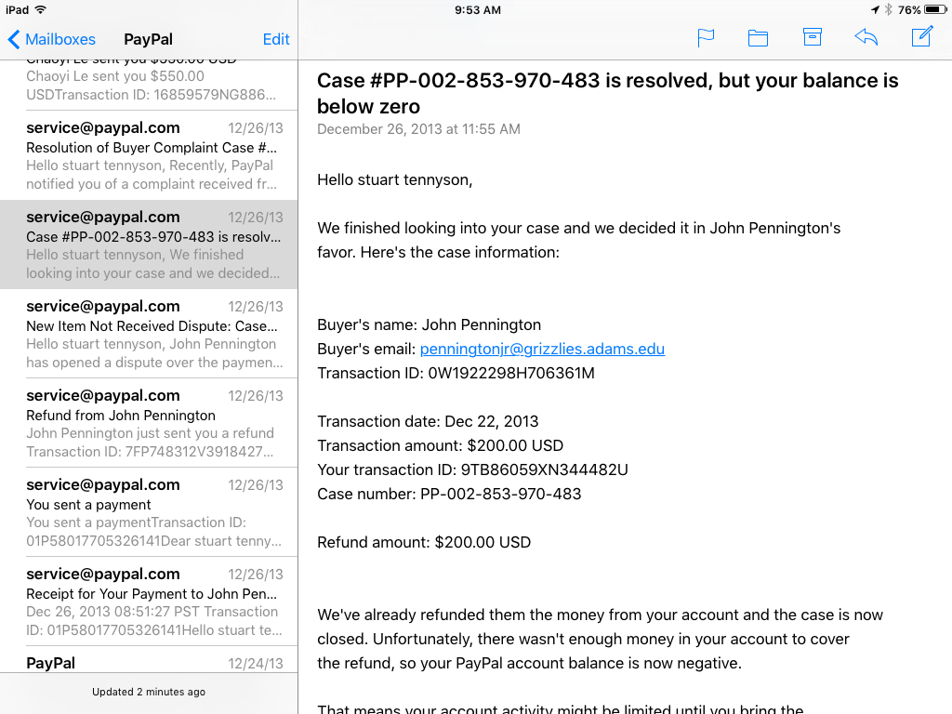Open Receipt for Your Payment to John Pen... email
Image resolution: width=952 pixels, height=714 pixels.
149,602
